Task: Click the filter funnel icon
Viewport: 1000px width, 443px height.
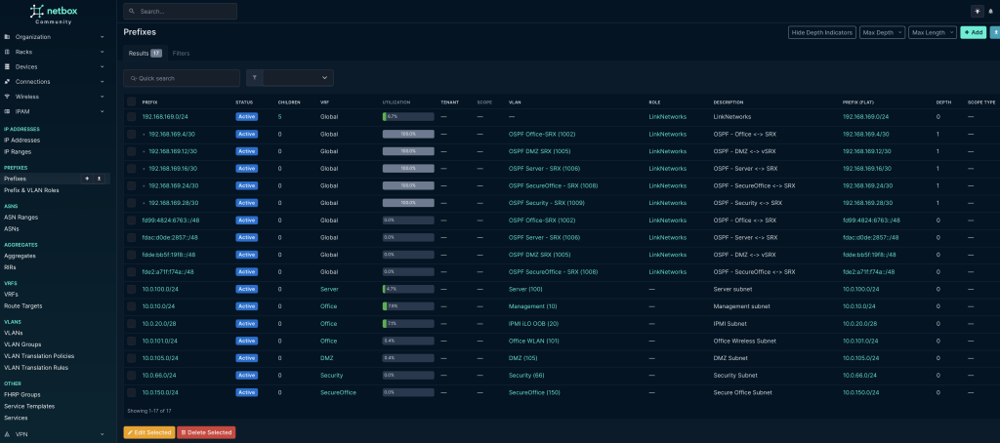Action: 254,77
